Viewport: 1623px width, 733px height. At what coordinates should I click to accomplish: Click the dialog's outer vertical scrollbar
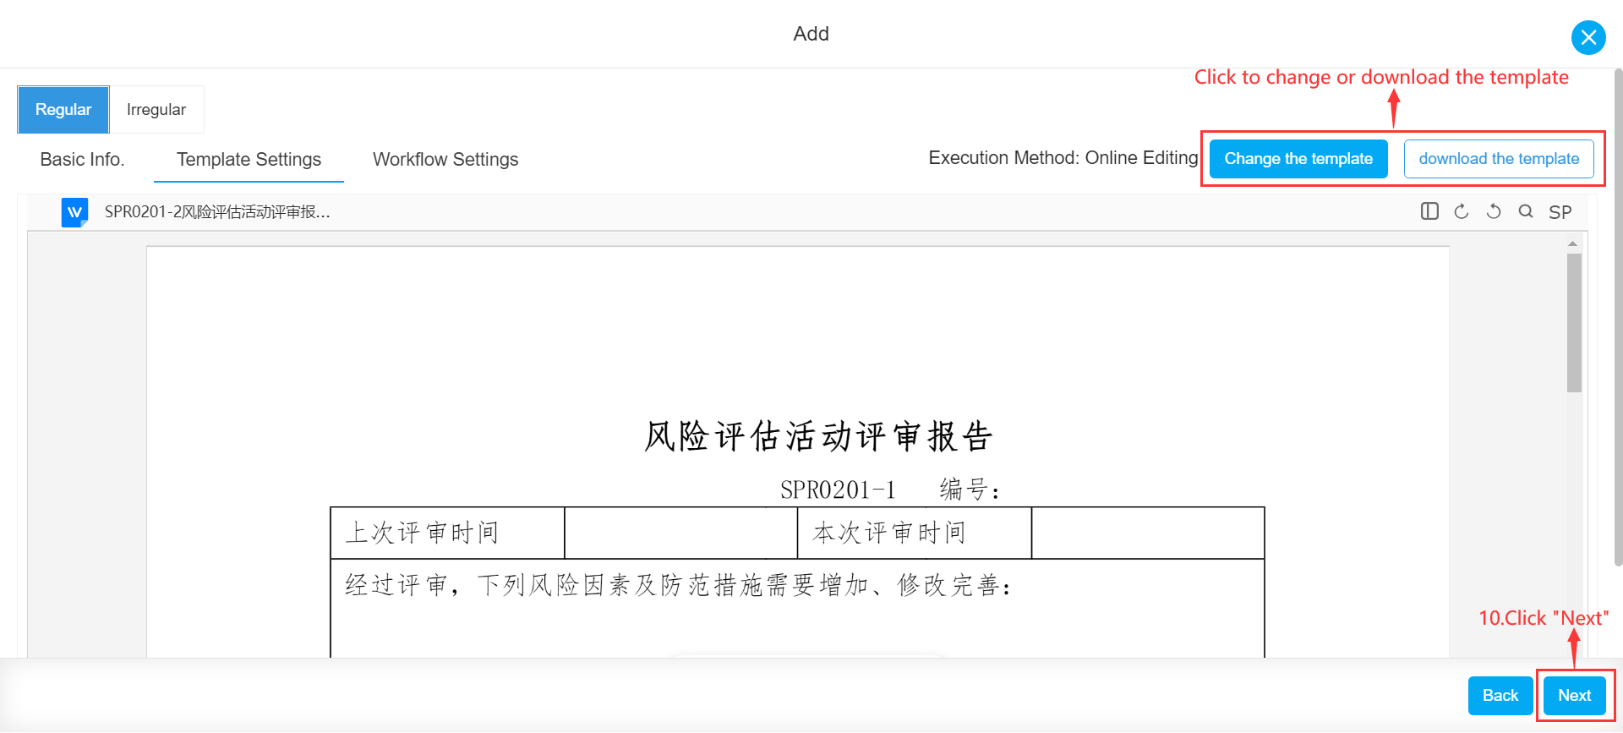coord(1618,317)
